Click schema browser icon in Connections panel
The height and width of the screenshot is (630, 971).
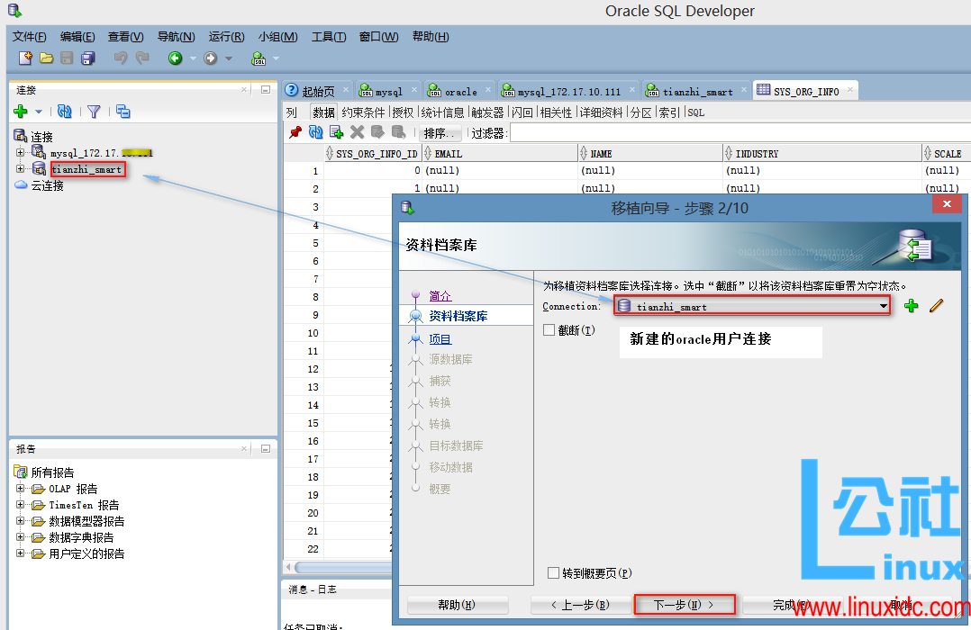coord(123,112)
